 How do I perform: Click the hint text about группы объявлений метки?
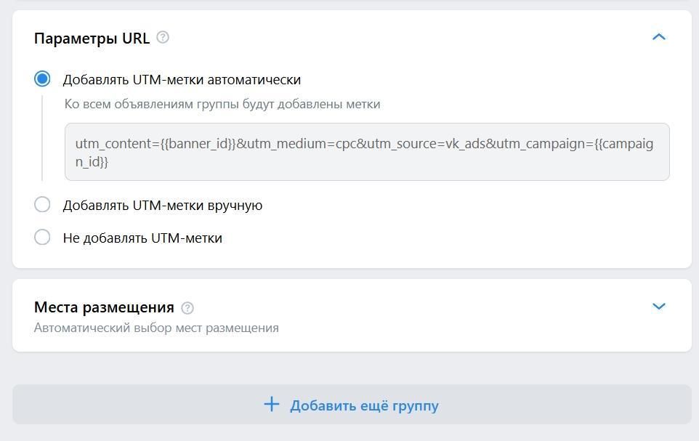tap(222, 104)
